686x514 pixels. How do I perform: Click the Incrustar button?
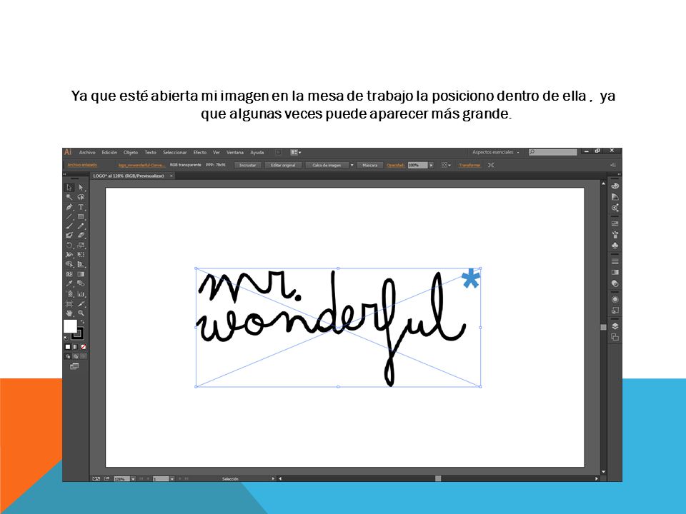[248, 165]
